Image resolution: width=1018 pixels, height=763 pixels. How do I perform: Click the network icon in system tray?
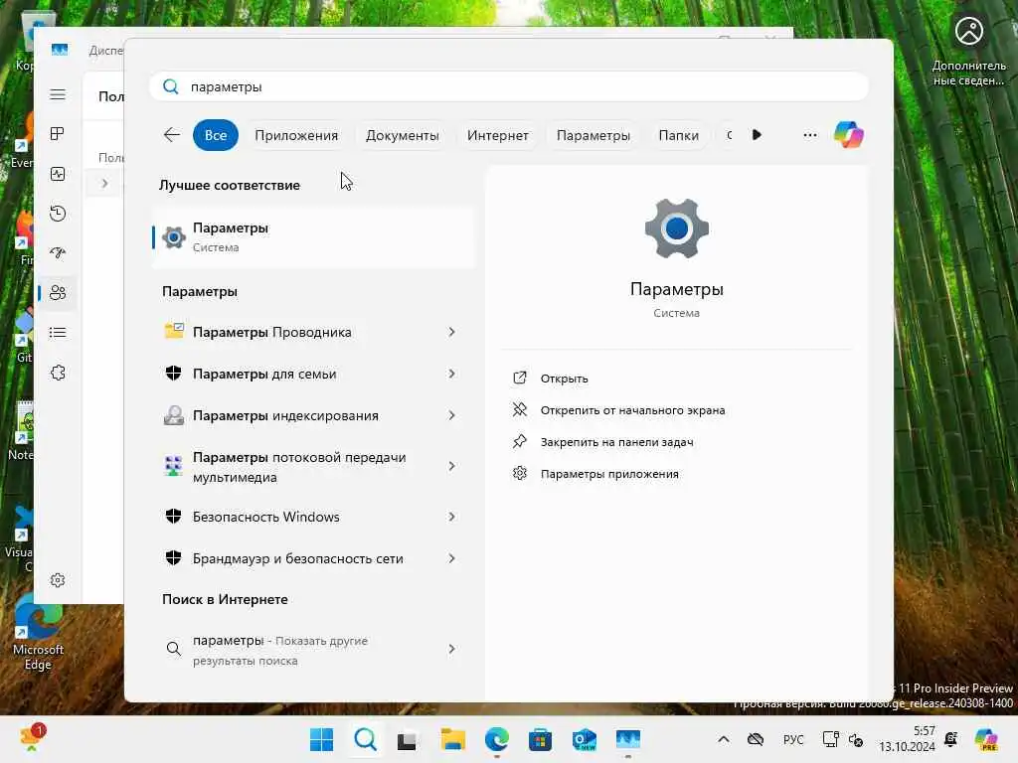point(830,739)
